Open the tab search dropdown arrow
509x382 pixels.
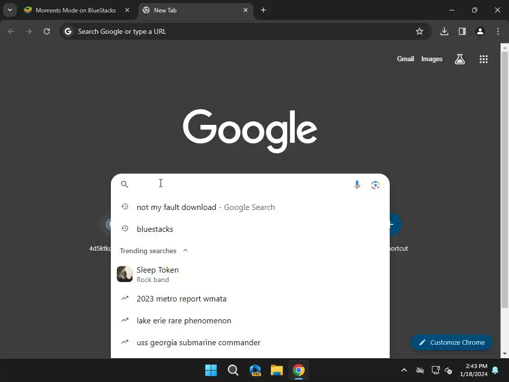tap(10, 10)
